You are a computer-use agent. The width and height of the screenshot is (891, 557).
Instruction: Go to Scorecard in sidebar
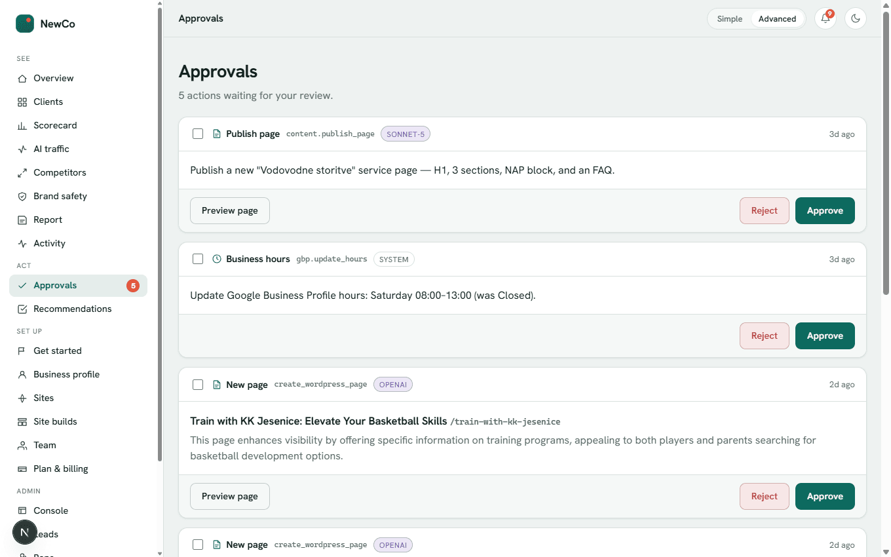78,125
